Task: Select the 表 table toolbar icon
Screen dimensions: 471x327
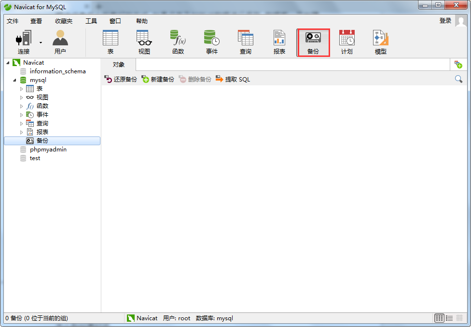Action: 111,42
